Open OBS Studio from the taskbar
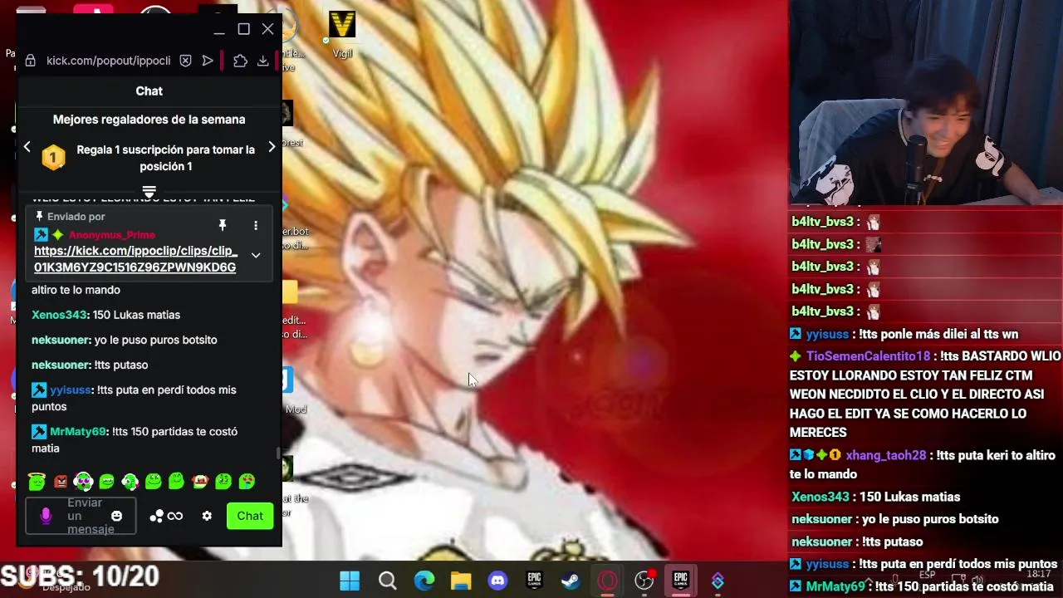 (x=644, y=581)
